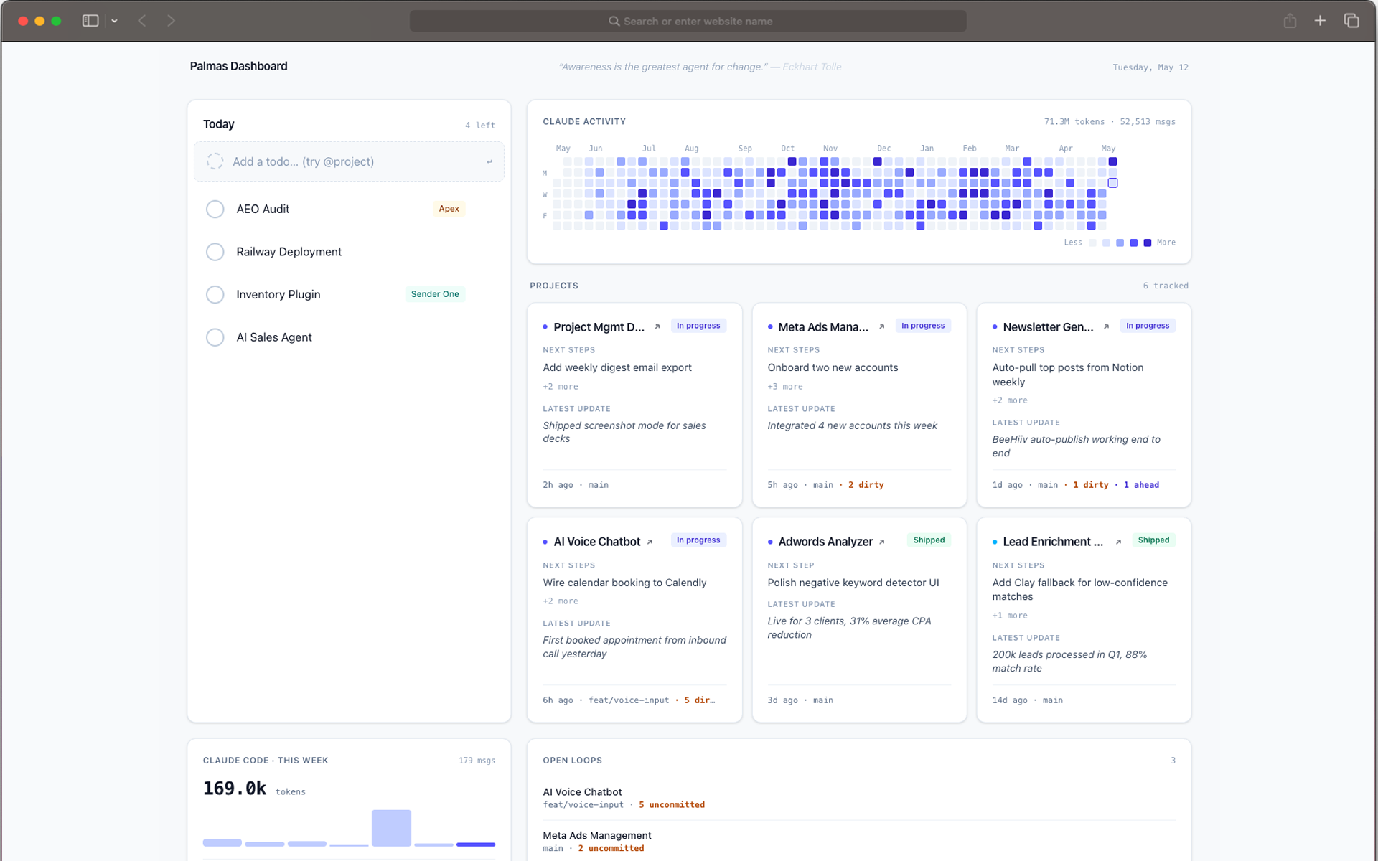Focus the Search or enter website name field
1378x861 pixels.
tap(688, 21)
